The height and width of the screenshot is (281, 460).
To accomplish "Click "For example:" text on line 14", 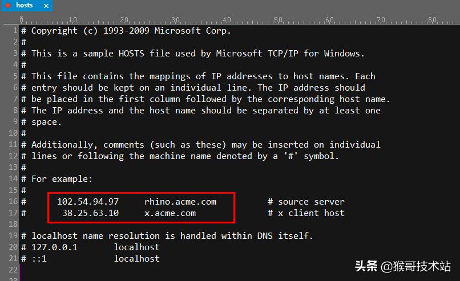I will [62, 179].
